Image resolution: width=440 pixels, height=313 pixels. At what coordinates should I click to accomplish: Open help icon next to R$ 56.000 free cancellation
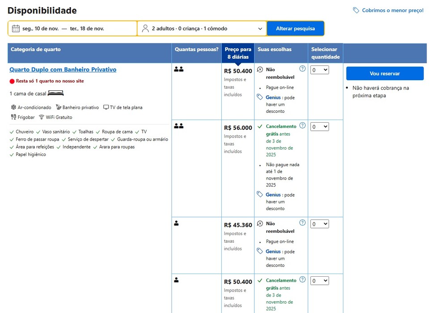pos(302,126)
